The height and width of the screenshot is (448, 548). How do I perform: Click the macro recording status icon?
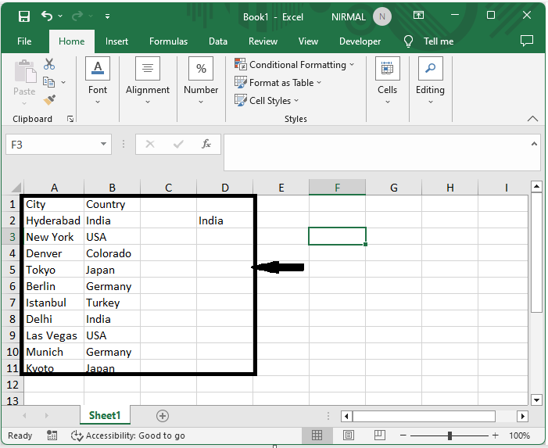[52, 435]
